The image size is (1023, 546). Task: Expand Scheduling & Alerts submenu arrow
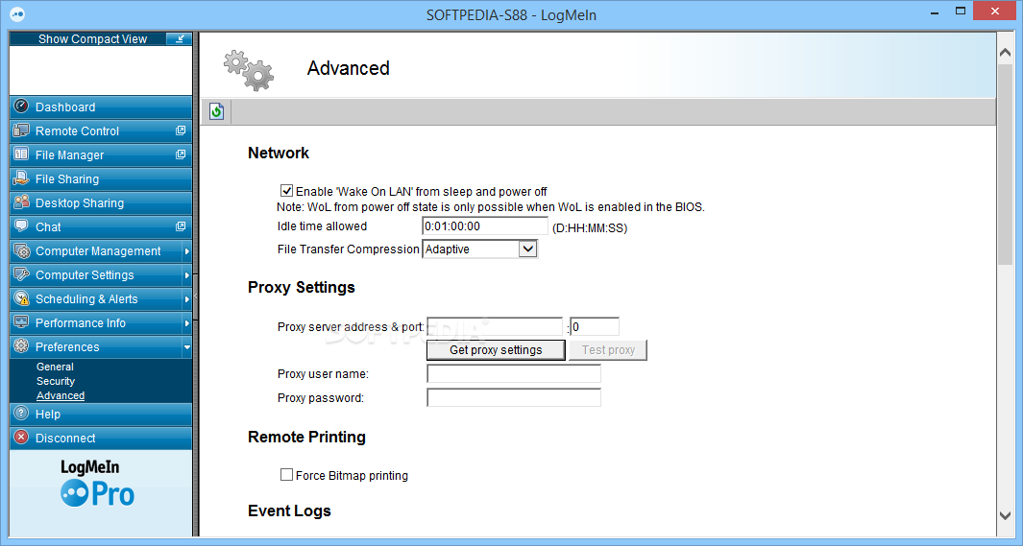point(186,299)
